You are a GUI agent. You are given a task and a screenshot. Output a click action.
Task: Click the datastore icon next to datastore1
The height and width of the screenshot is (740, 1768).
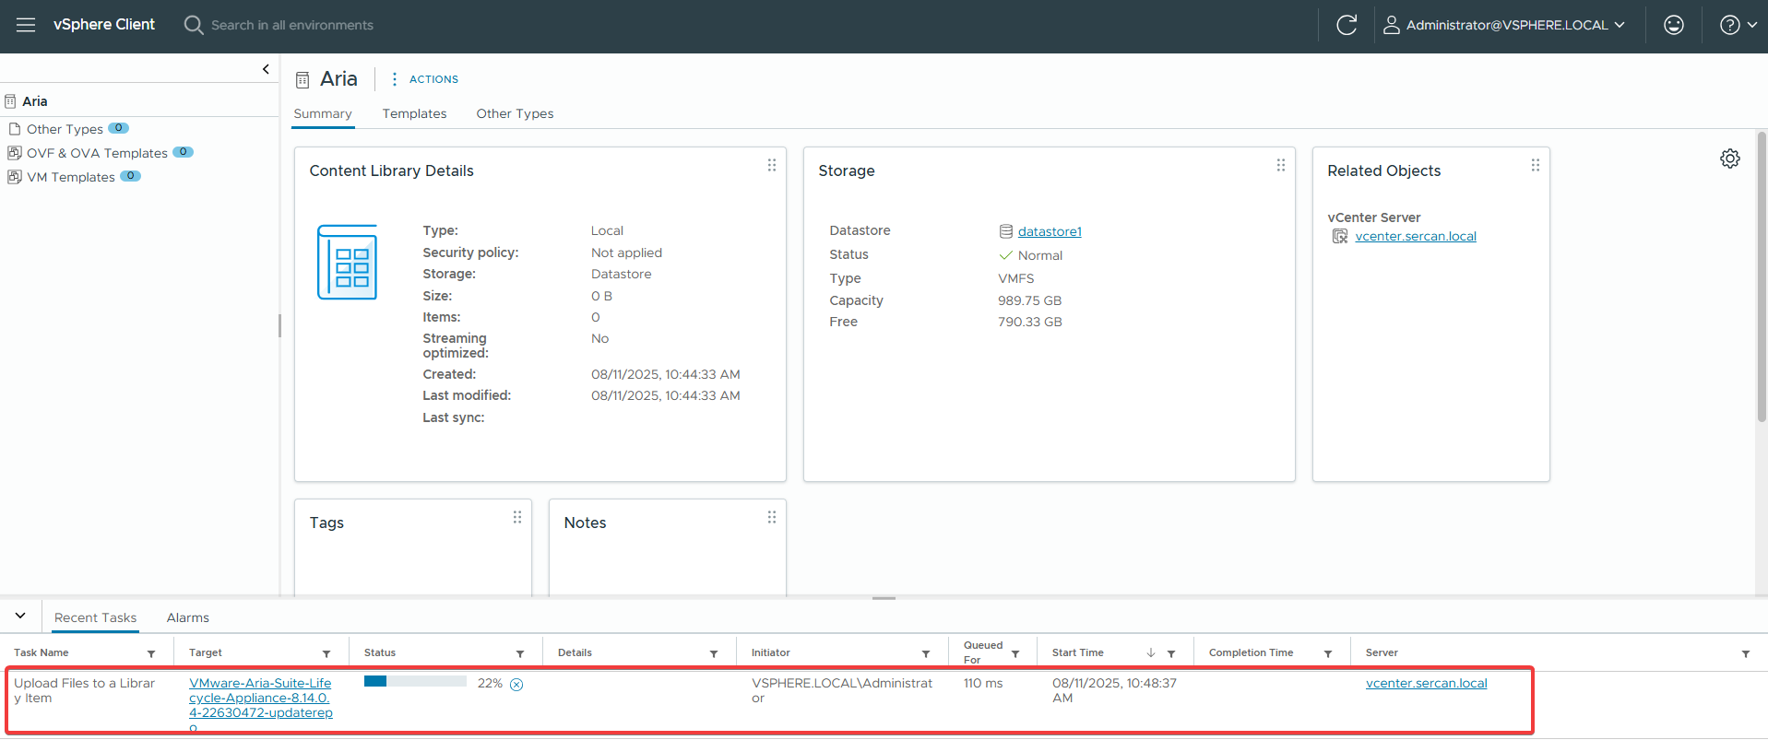(x=1006, y=231)
